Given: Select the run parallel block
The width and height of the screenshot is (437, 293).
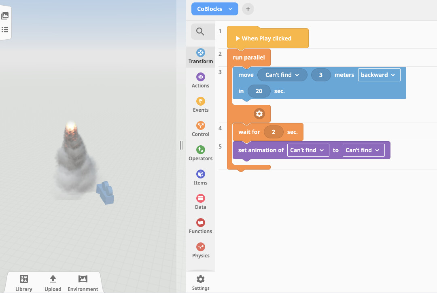Looking at the screenshot, I should tap(248, 57).
